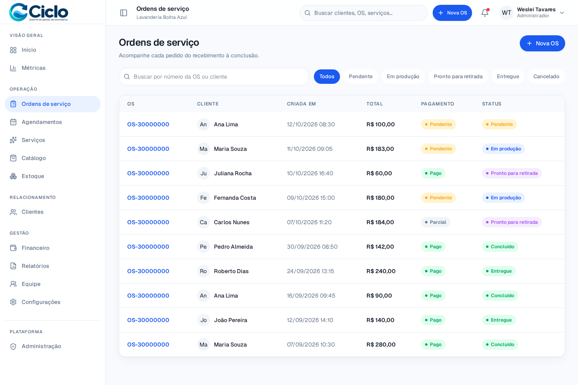Click the R$ 280,00 total
Image resolution: width=578 pixels, height=385 pixels.
(x=381, y=344)
